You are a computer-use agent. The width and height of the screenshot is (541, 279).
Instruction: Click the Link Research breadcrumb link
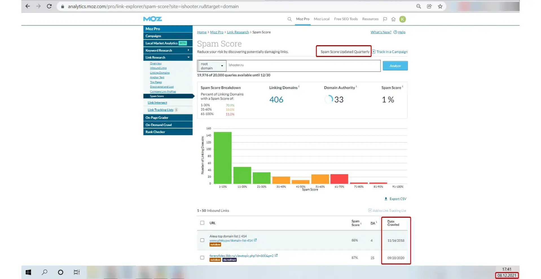[x=238, y=32]
